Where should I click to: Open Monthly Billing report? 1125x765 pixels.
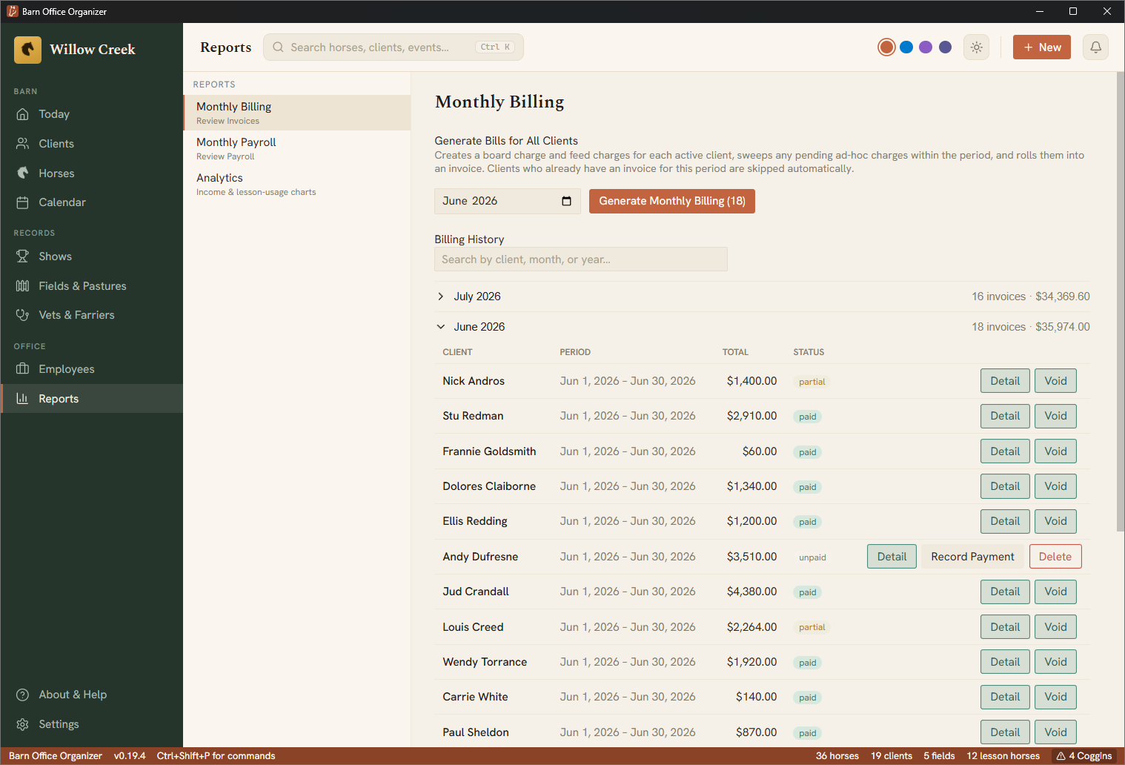297,113
